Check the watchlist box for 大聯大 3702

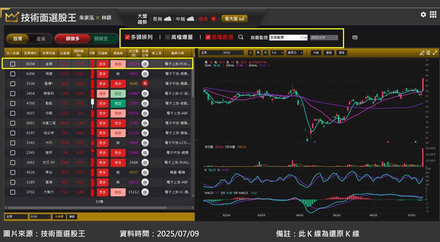click(x=13, y=192)
